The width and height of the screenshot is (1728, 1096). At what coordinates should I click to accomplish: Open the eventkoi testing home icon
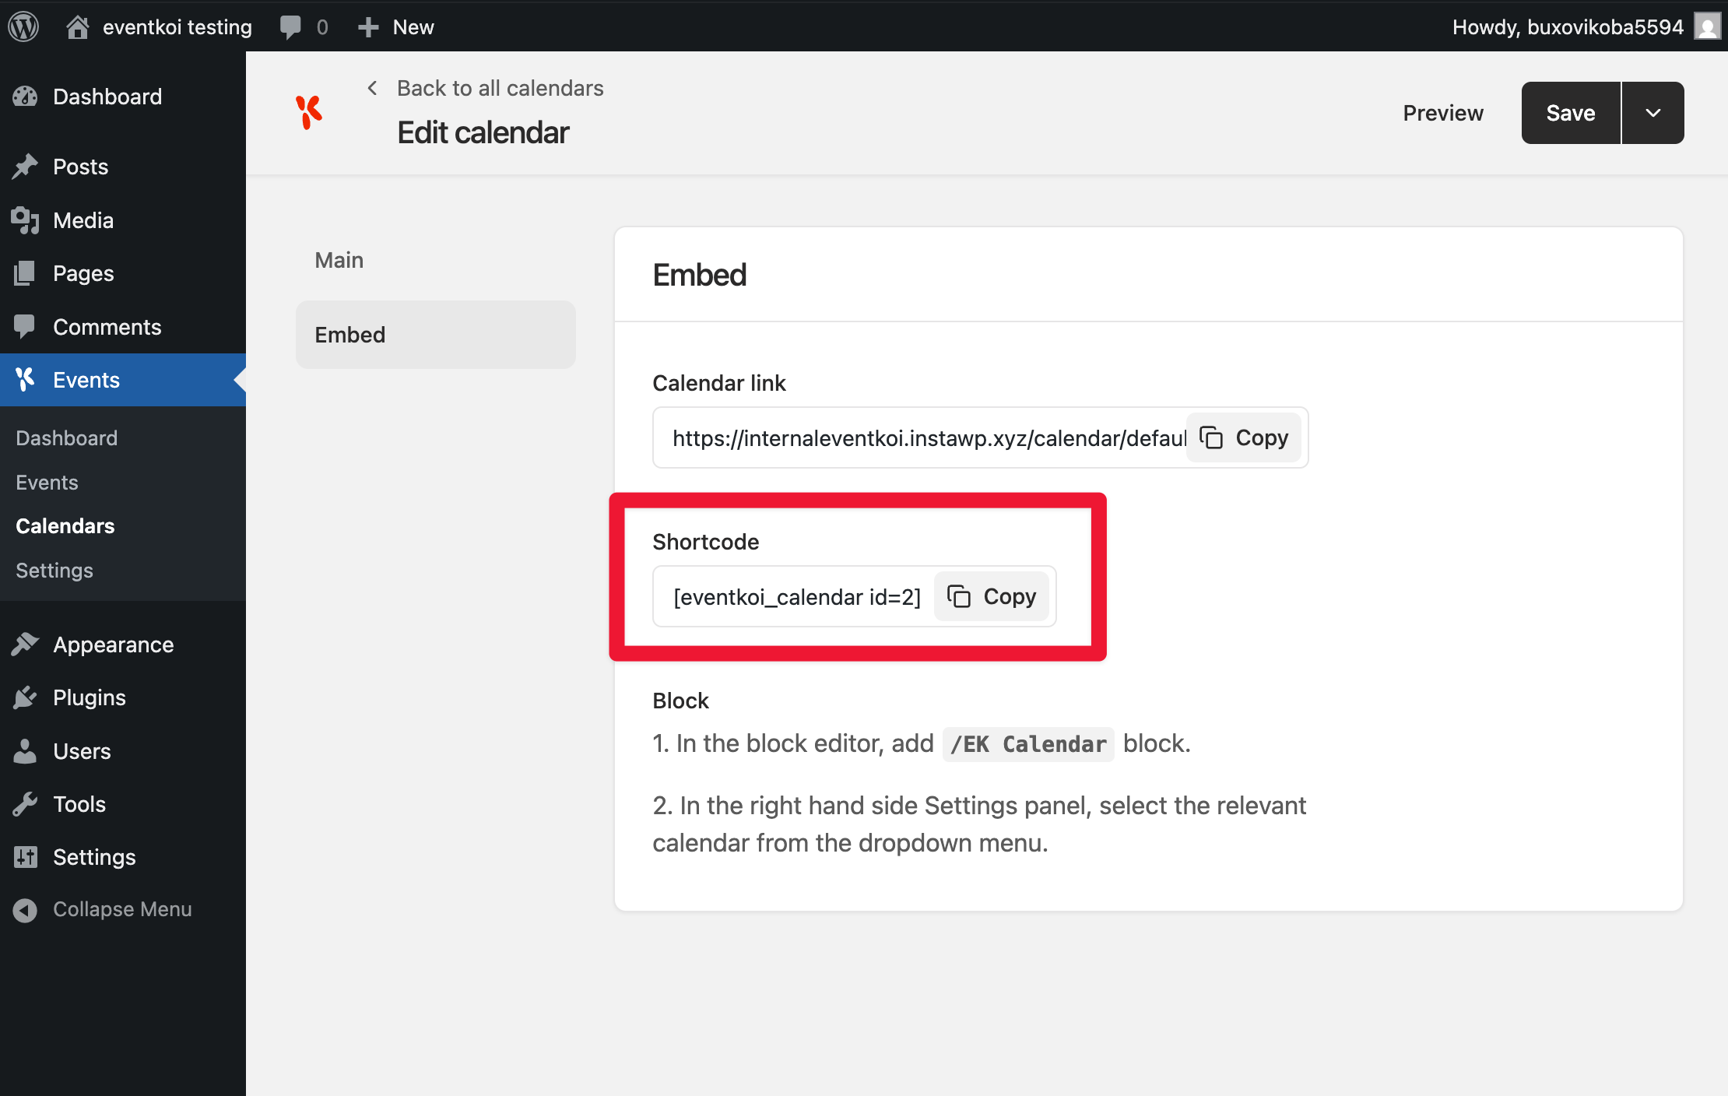tap(77, 26)
